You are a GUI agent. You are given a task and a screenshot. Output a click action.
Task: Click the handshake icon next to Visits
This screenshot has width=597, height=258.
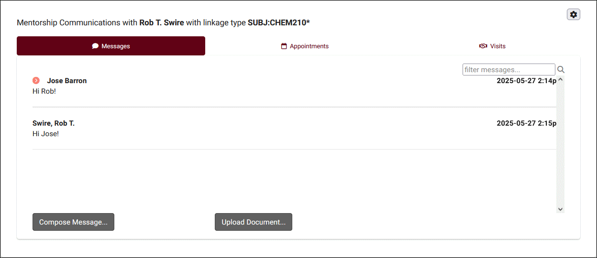click(x=483, y=46)
